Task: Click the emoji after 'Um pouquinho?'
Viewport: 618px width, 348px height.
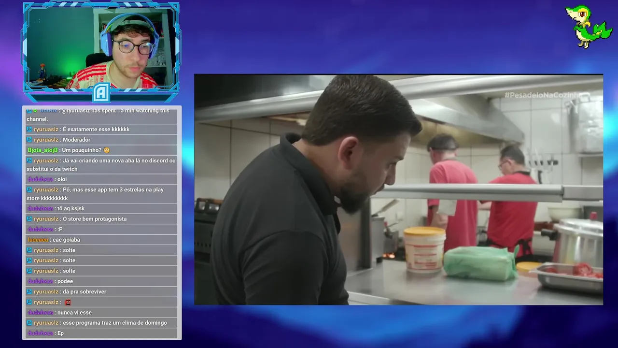Action: [107, 150]
